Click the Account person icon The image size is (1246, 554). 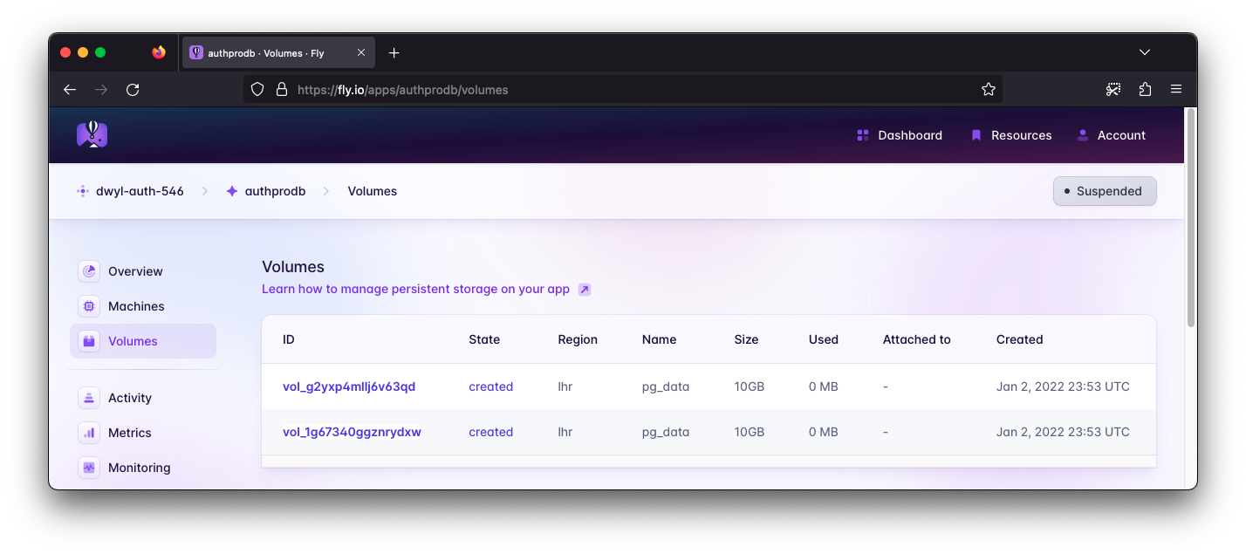pyautogui.click(x=1083, y=134)
